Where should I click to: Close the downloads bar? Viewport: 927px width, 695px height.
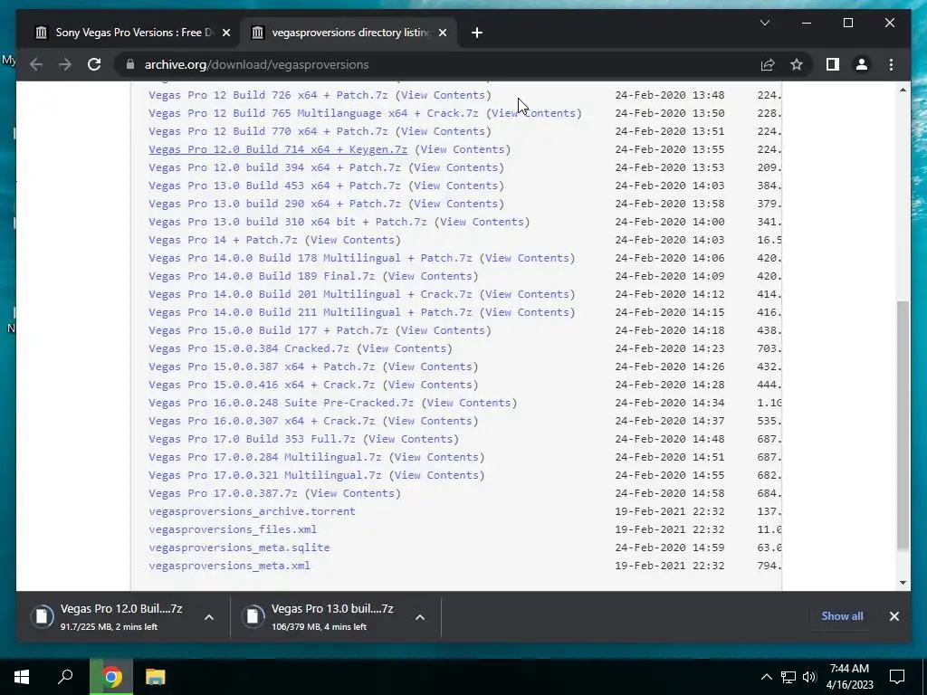[x=894, y=616]
